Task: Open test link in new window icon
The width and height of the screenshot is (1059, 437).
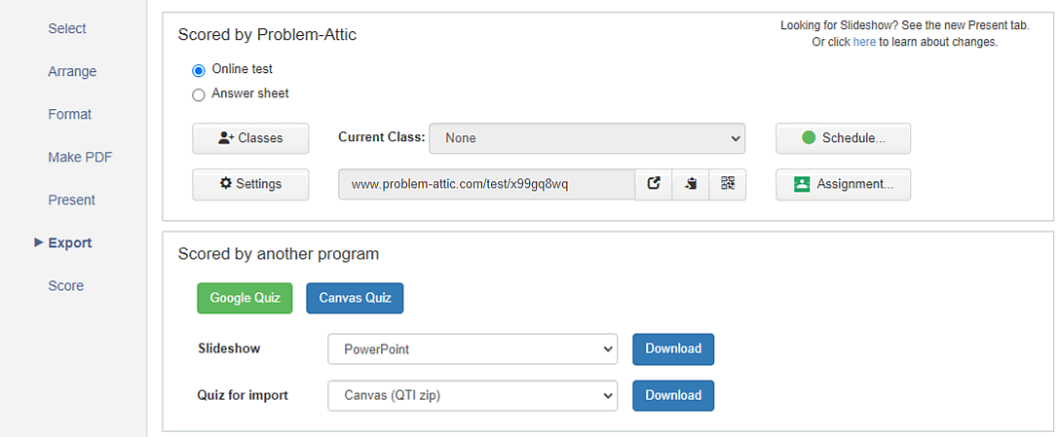Action: [653, 184]
